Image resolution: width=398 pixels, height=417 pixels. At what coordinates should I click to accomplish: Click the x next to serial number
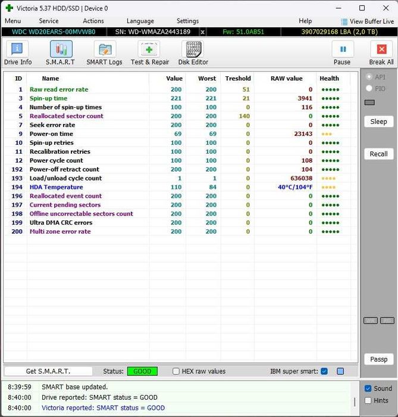203,32
